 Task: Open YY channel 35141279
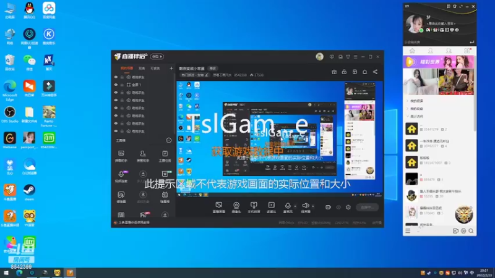tap(439, 128)
